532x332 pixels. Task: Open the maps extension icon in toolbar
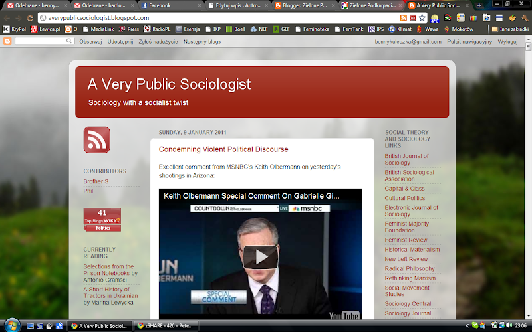point(461,18)
